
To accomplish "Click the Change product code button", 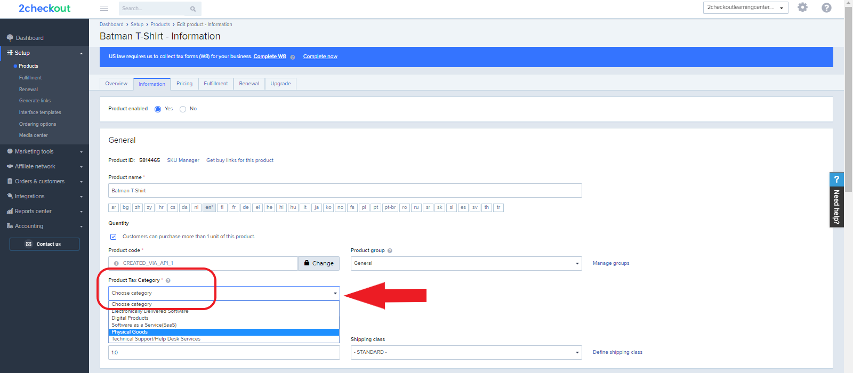I will 318,263.
